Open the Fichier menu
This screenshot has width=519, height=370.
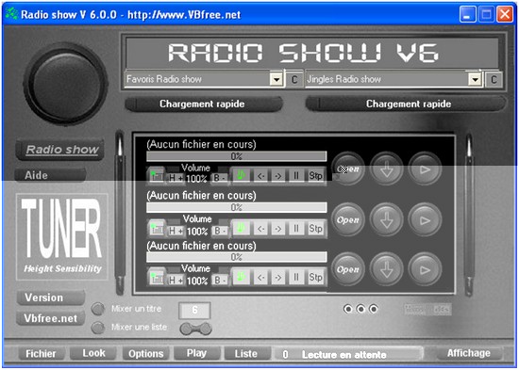coord(41,353)
